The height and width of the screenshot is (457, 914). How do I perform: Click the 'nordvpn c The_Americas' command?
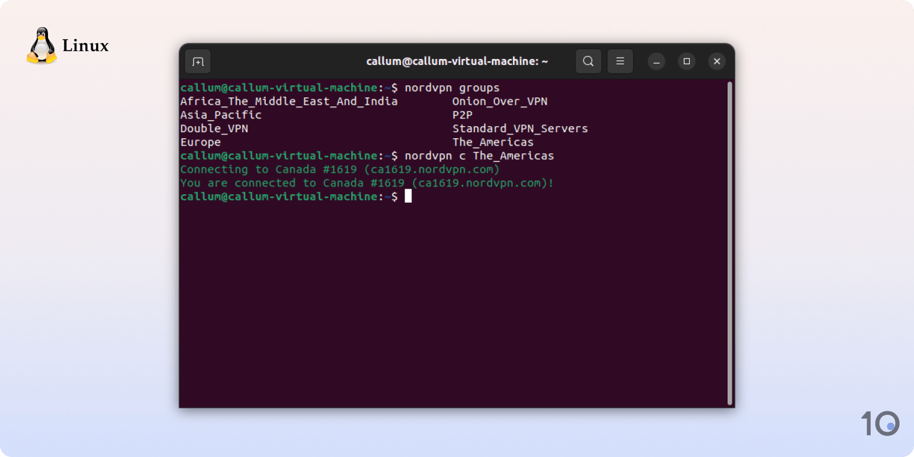pos(479,156)
